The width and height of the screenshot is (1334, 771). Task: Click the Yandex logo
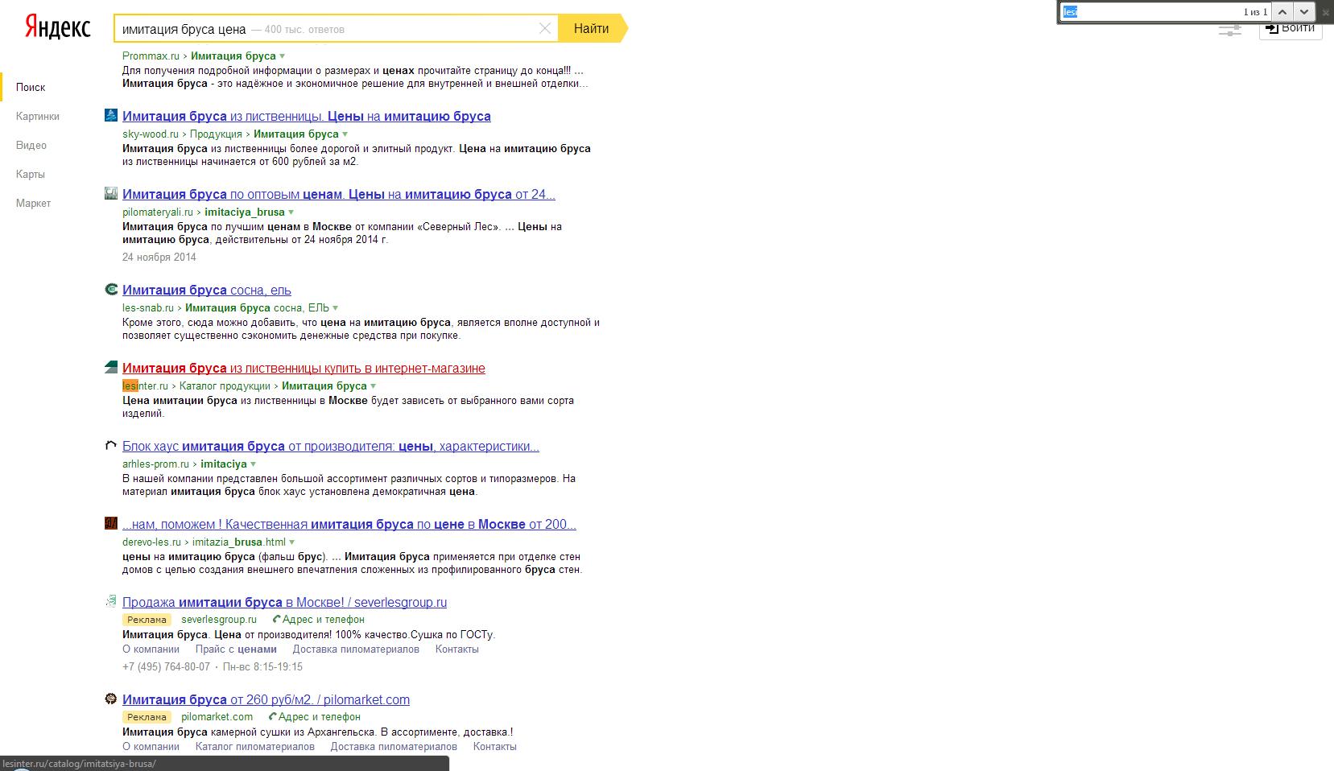(57, 27)
